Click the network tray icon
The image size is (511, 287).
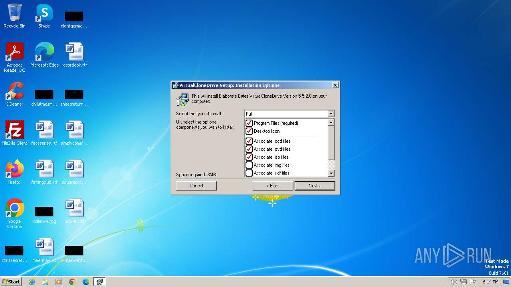pos(463,282)
